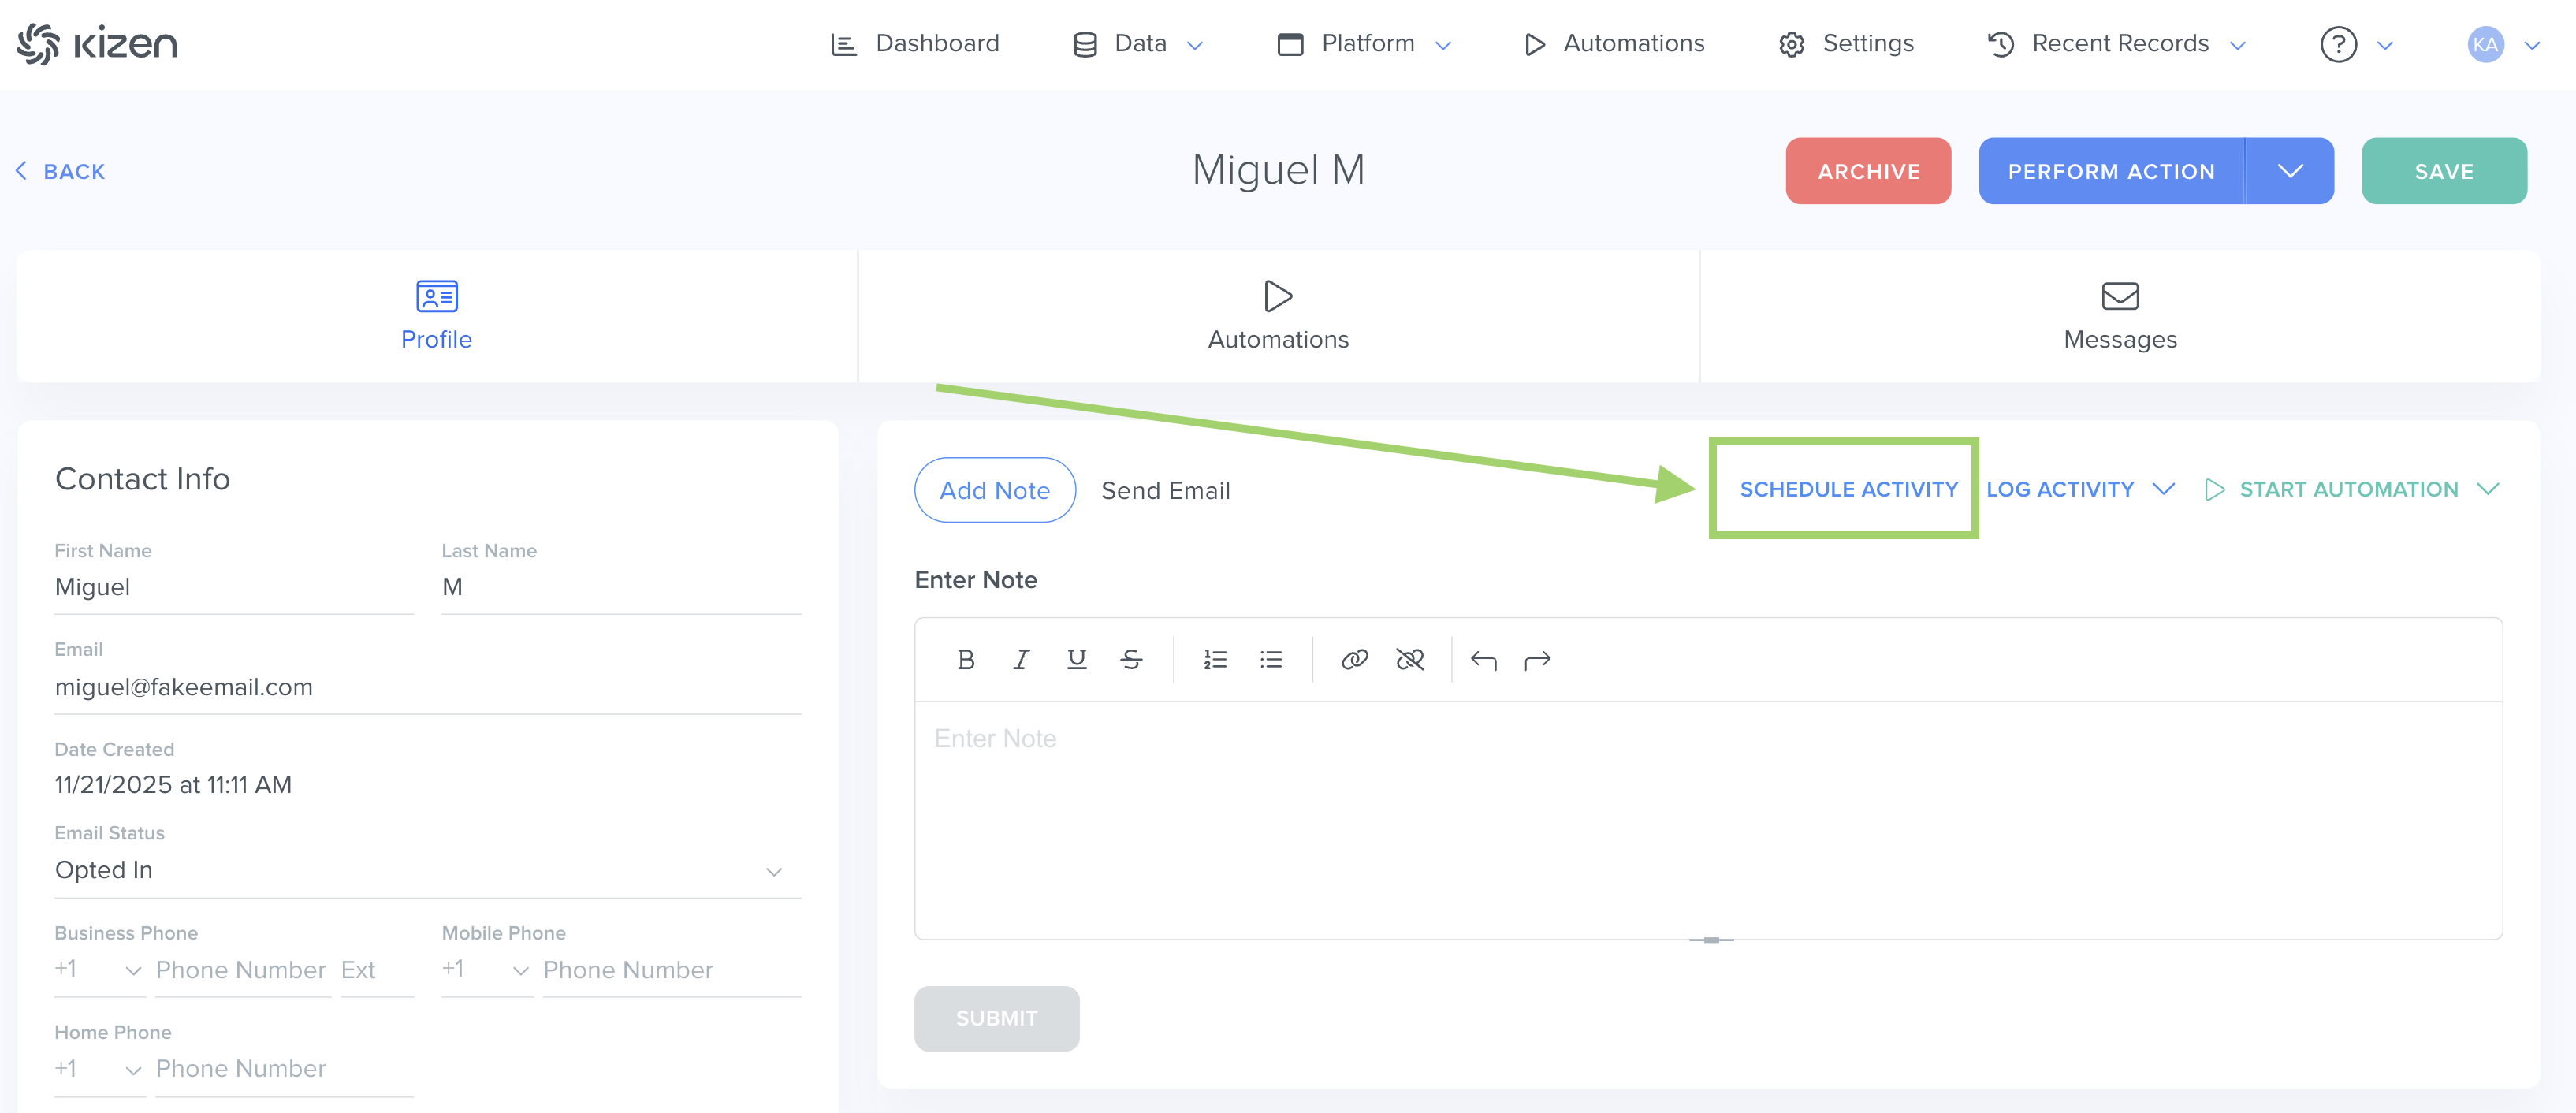
Task: Undo last edit in note editor
Action: pos(1483,660)
